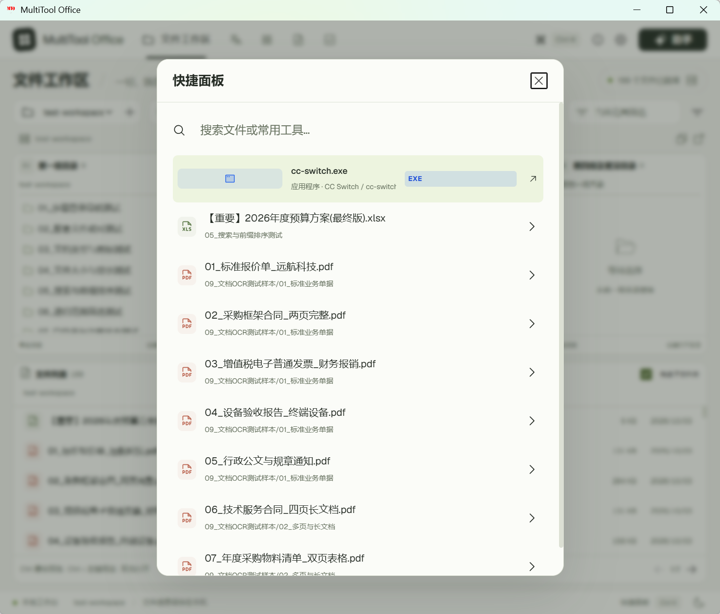Select the cc-switch.exe file name
This screenshot has height=614, width=720.
[319, 171]
